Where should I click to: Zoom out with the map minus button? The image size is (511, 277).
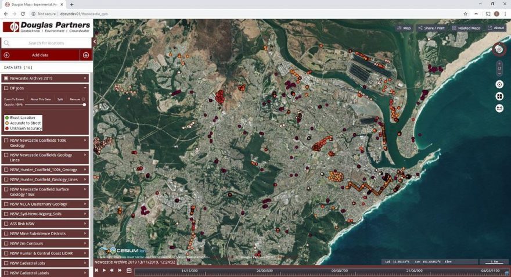click(x=499, y=74)
